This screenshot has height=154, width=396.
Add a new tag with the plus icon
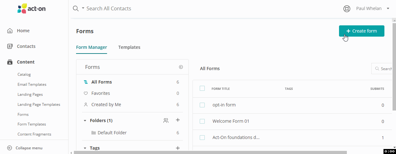click(177, 148)
